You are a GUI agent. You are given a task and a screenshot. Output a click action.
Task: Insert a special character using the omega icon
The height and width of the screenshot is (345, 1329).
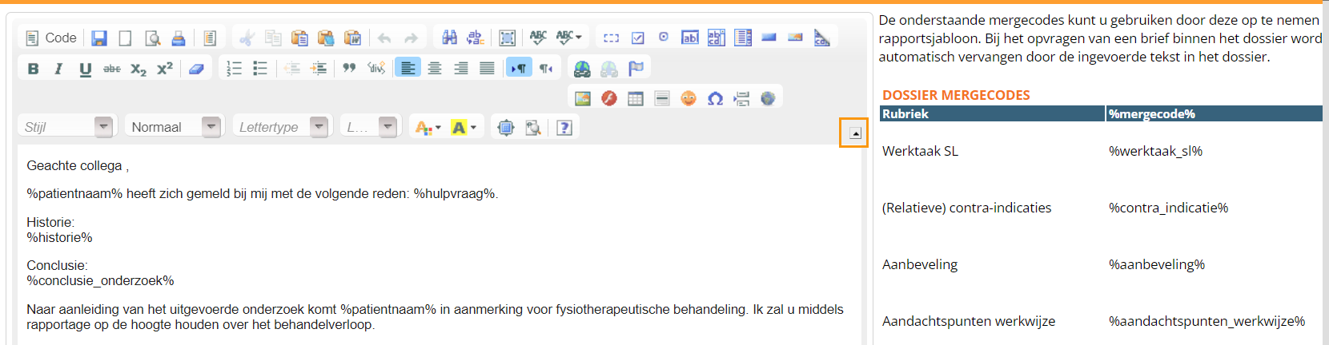tap(715, 98)
